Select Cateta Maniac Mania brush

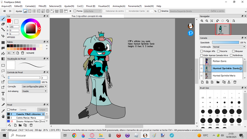[x=26, y=118]
